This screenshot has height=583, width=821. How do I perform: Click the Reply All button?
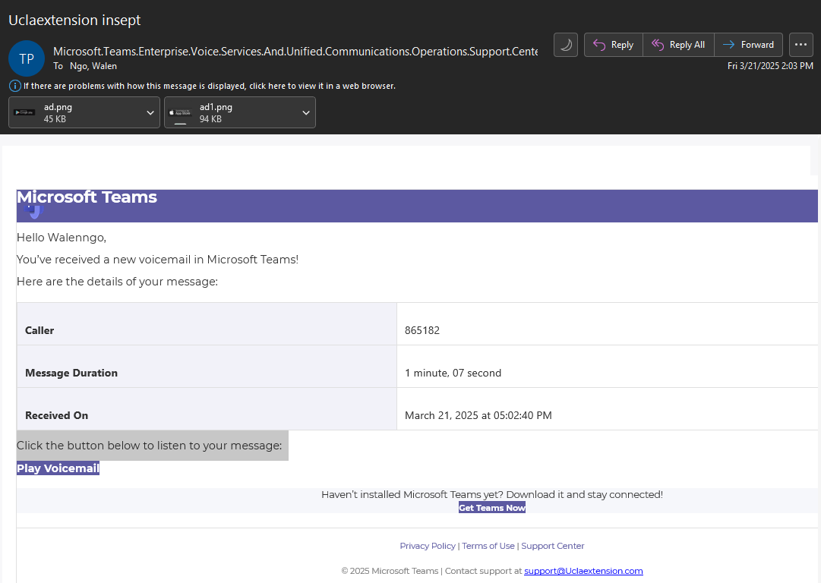tap(678, 45)
